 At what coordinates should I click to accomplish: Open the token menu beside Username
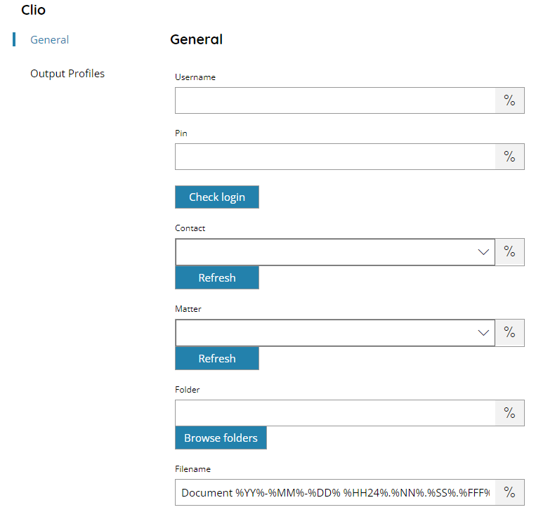[509, 100]
